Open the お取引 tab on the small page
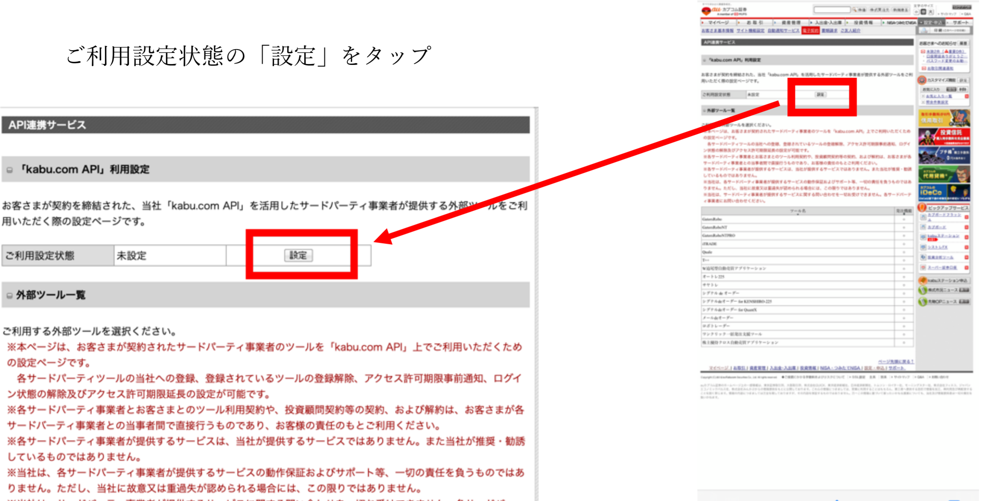984x501 pixels. click(x=755, y=23)
